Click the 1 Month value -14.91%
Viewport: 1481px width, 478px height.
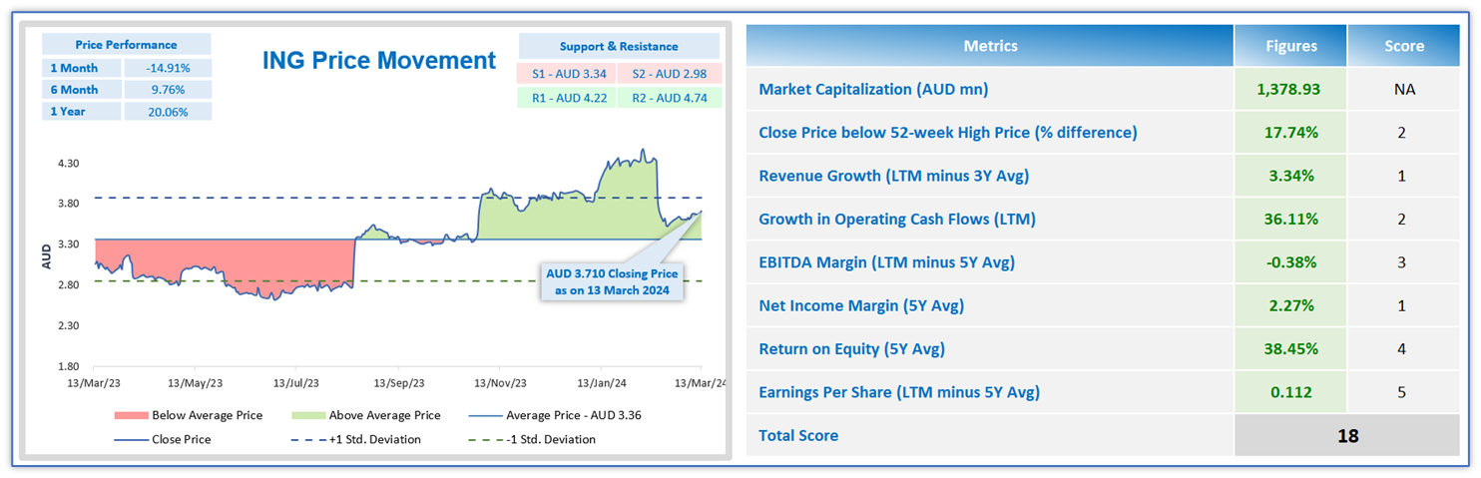pos(168,68)
